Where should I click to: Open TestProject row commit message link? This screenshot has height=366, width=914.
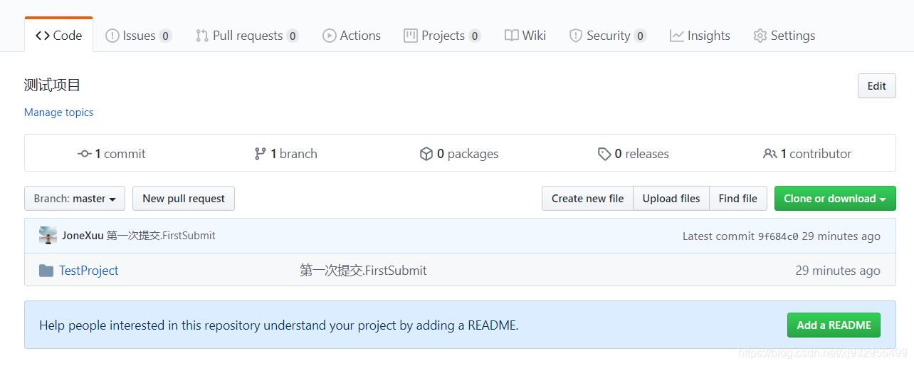pyautogui.click(x=363, y=271)
